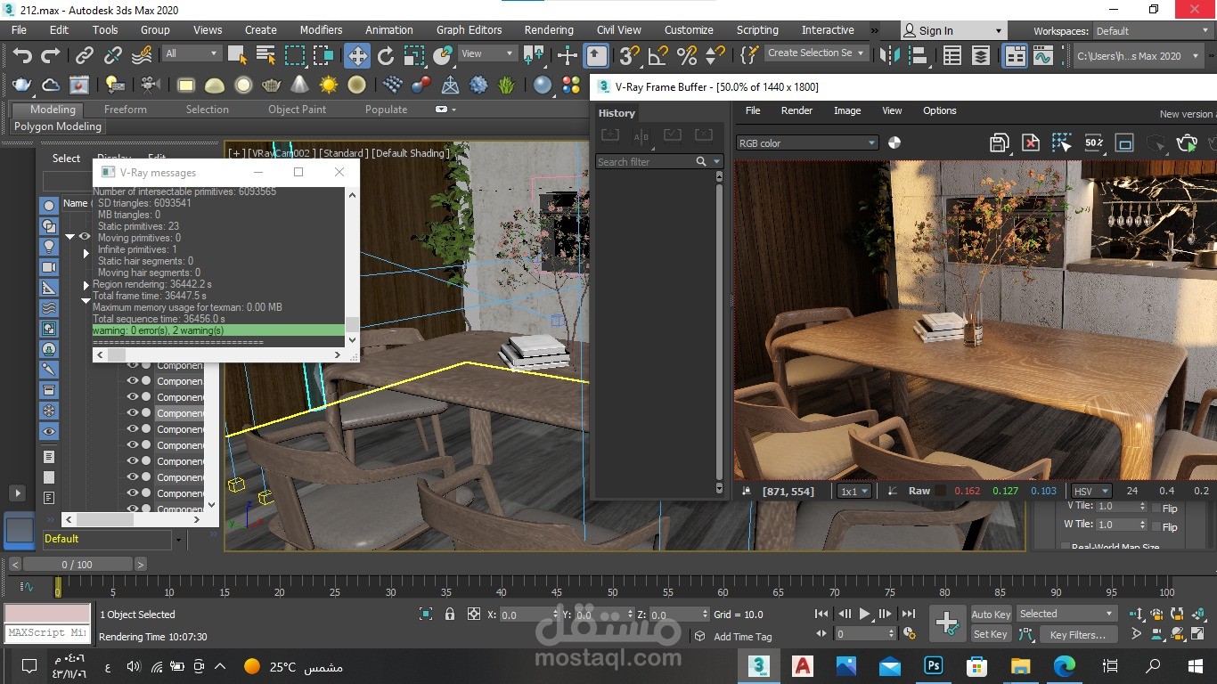This screenshot has height=684, width=1217.
Task: Start render with VFB teapot icon
Action: click(x=1187, y=143)
